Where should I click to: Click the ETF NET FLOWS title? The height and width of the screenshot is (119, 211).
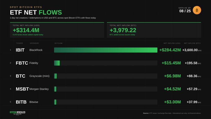pos(36,12)
